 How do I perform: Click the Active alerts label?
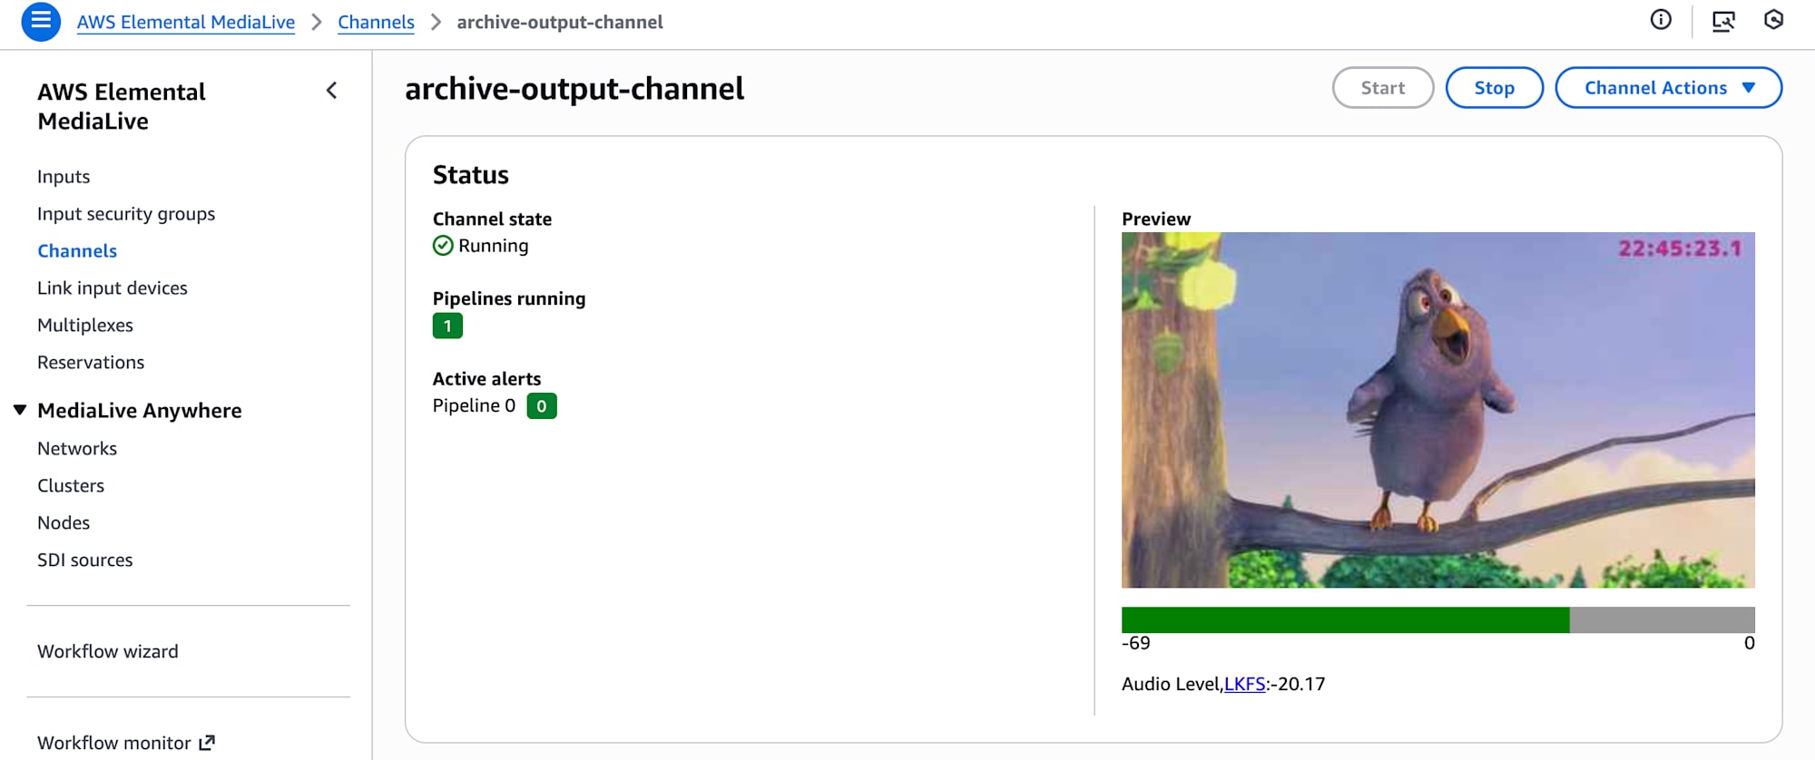coord(486,379)
